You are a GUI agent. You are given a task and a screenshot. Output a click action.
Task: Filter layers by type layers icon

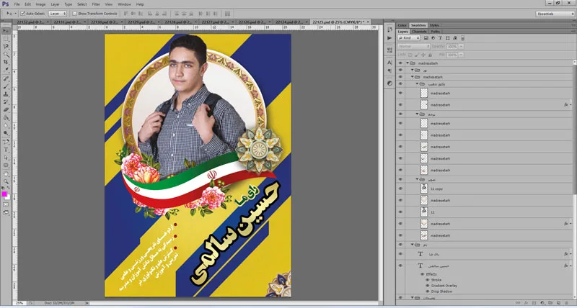(x=440, y=38)
